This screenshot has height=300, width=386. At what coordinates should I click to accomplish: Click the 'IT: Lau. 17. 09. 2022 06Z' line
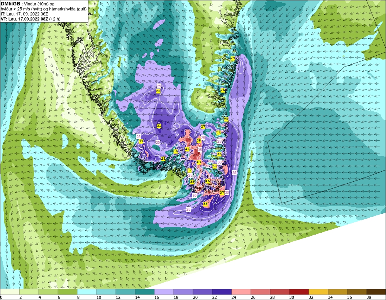click(24, 14)
